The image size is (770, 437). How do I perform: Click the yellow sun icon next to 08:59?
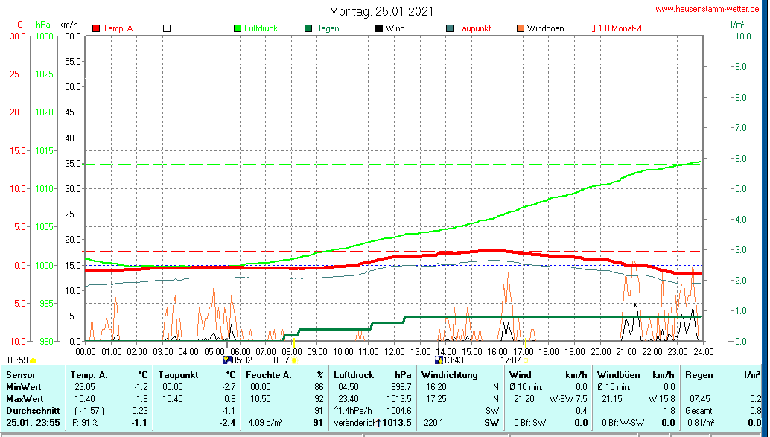(34, 360)
